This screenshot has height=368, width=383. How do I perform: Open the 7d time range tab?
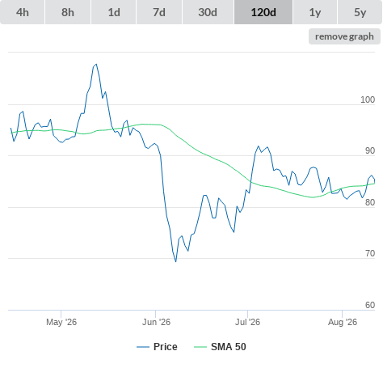click(159, 12)
